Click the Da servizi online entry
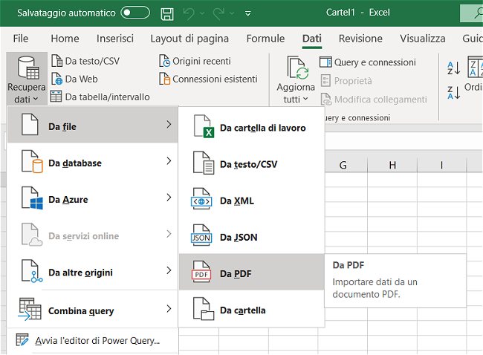483x355 pixels. click(x=92, y=234)
